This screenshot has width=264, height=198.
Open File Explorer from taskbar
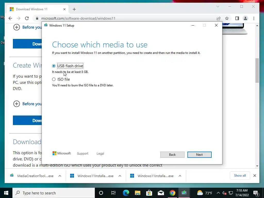coord(137,193)
